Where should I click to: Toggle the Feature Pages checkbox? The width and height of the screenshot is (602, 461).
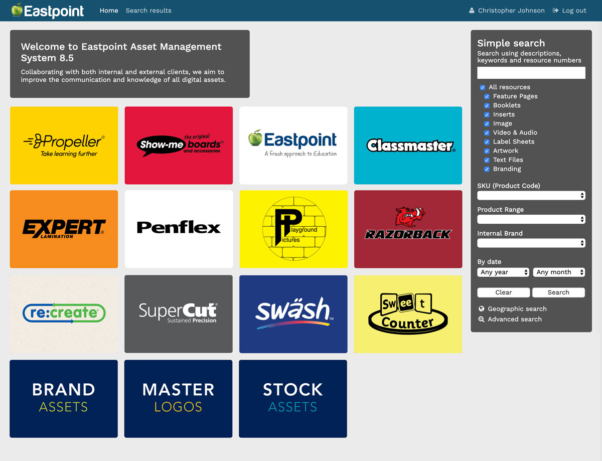point(487,96)
